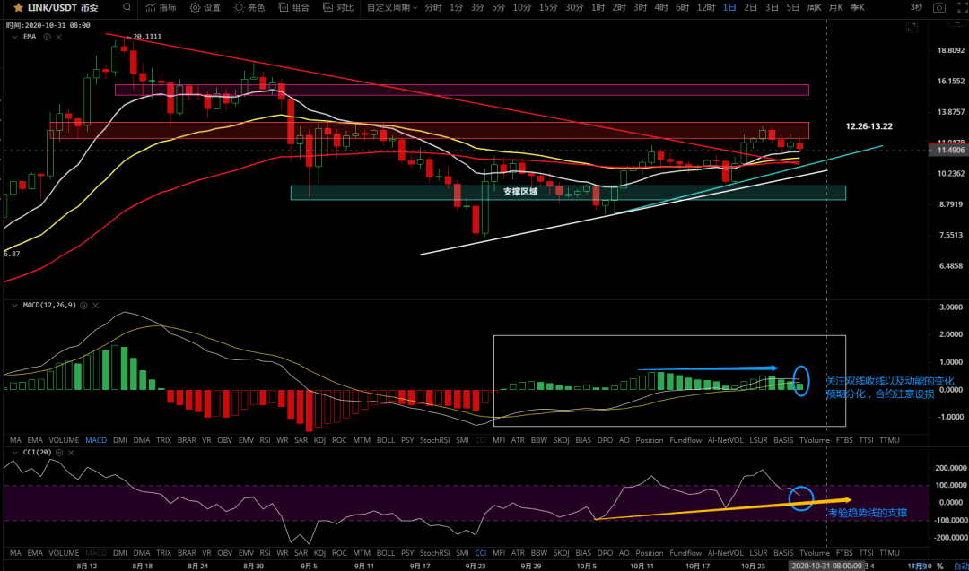The image size is (969, 571).
Task: Expand the main chart with the maximize icon
Action: click(912, 27)
